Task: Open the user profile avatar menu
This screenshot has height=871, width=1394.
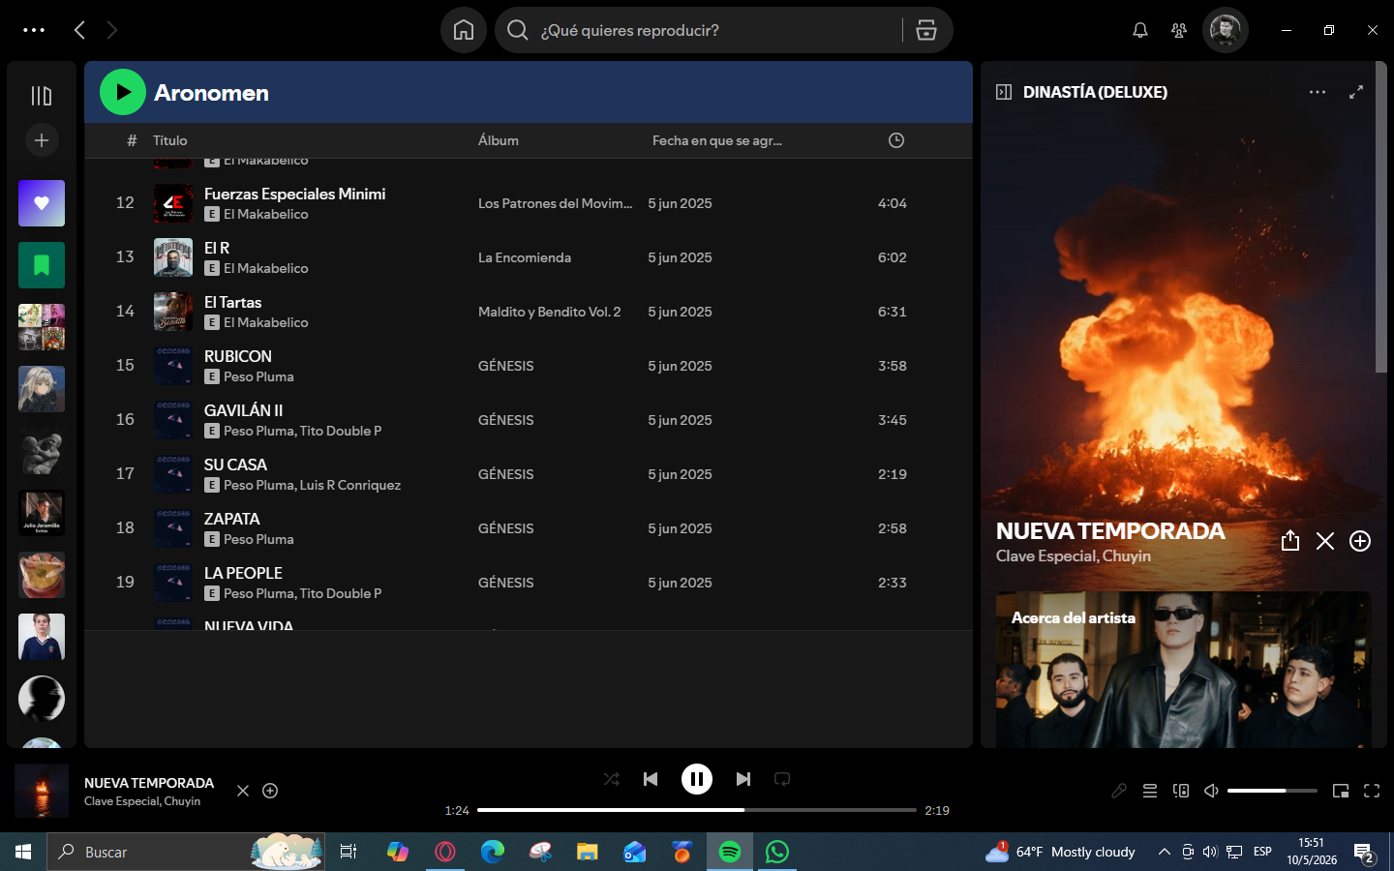Action: tap(1226, 30)
